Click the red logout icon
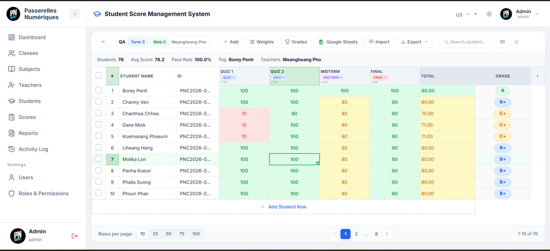This screenshot has height=251, width=550. 74,236
